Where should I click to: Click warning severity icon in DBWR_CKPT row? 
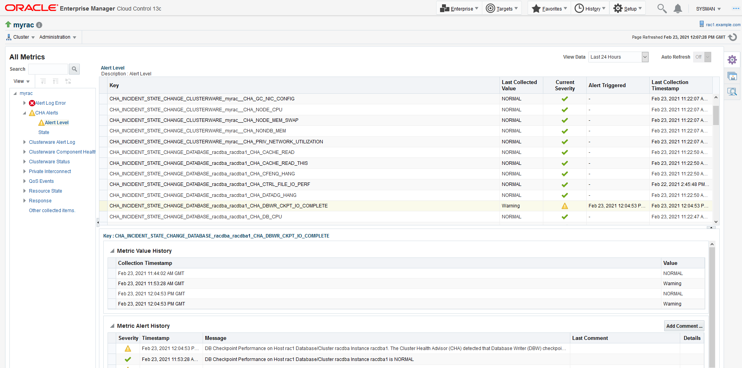click(565, 206)
